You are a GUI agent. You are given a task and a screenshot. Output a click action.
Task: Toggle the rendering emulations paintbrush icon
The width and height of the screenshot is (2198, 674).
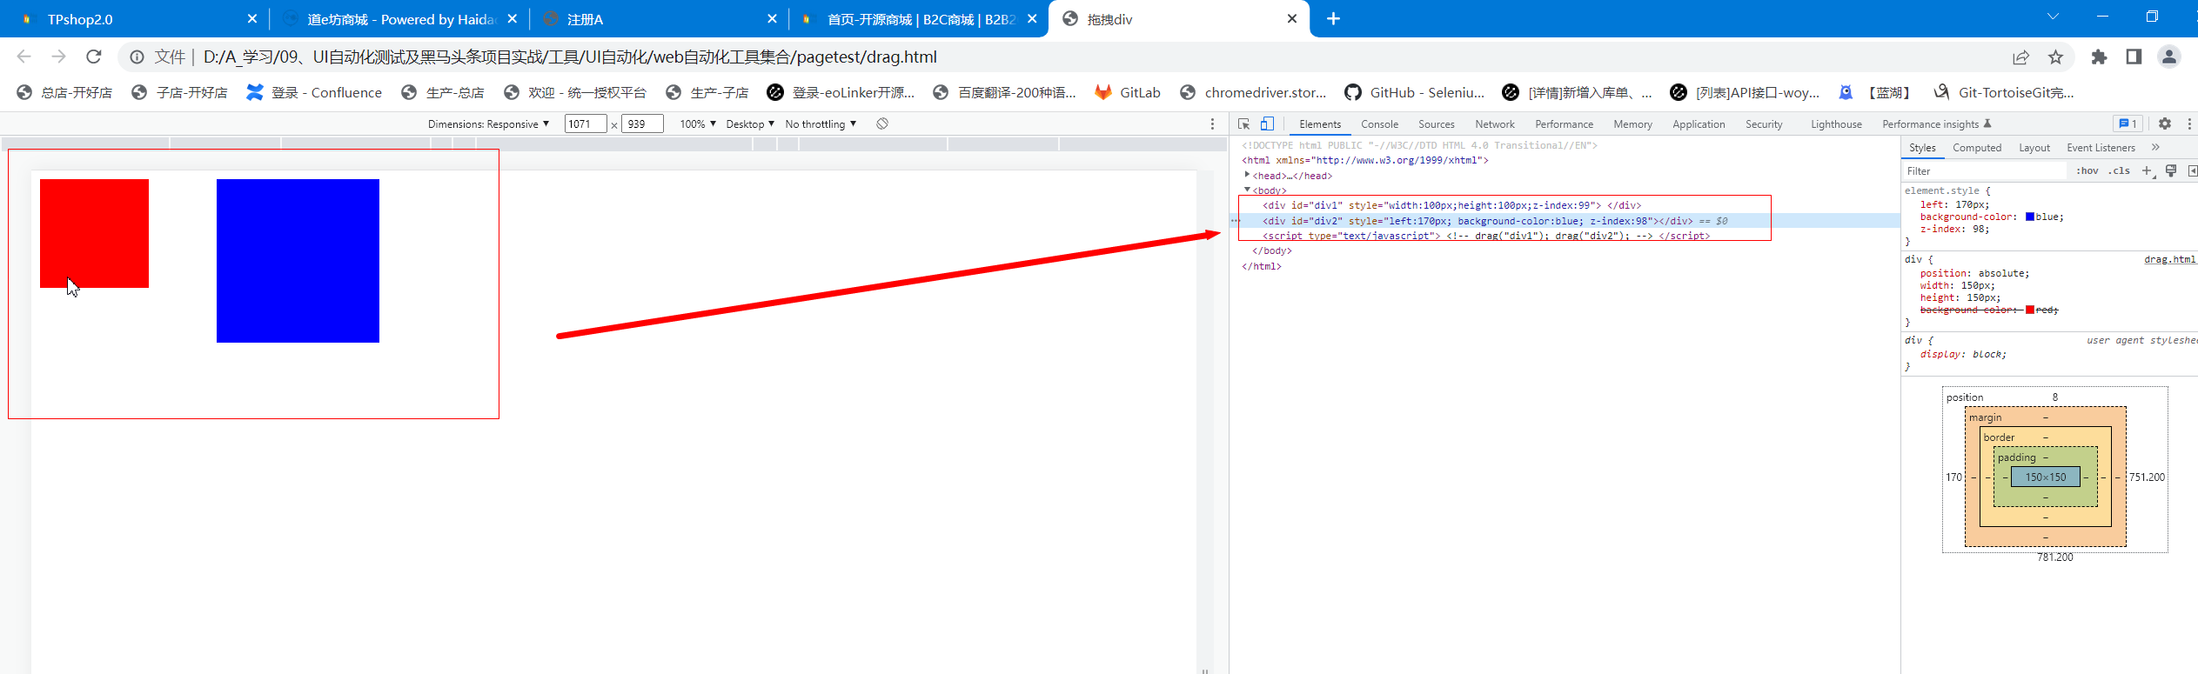pos(2171,170)
